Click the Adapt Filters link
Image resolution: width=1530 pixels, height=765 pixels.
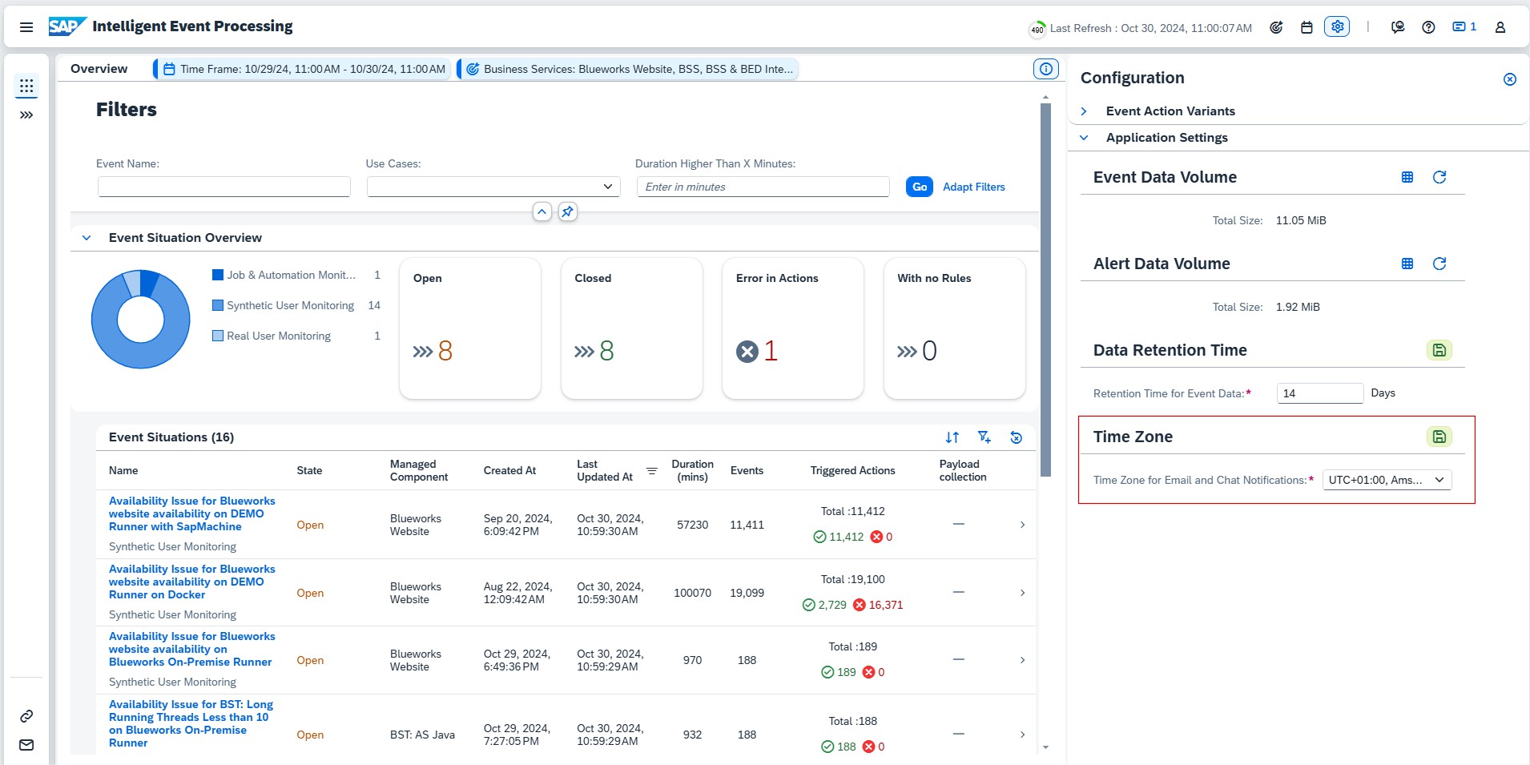pos(973,187)
